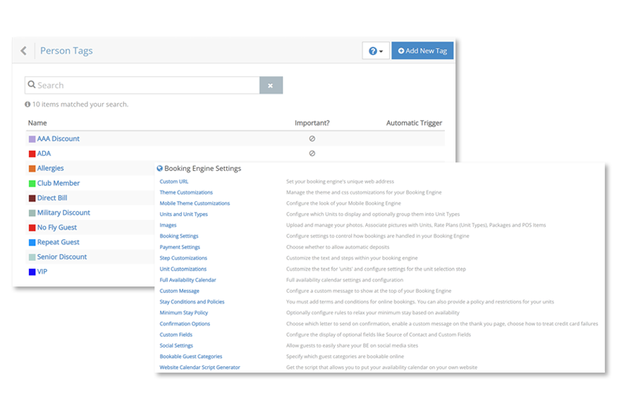Viewport: 617px width, 410px height.
Task: Click Add New Tag
Action: pyautogui.click(x=422, y=50)
